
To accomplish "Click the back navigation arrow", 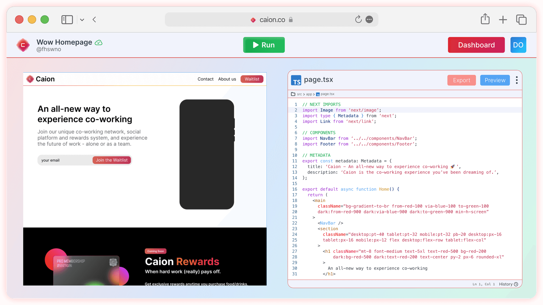I will pos(94,19).
